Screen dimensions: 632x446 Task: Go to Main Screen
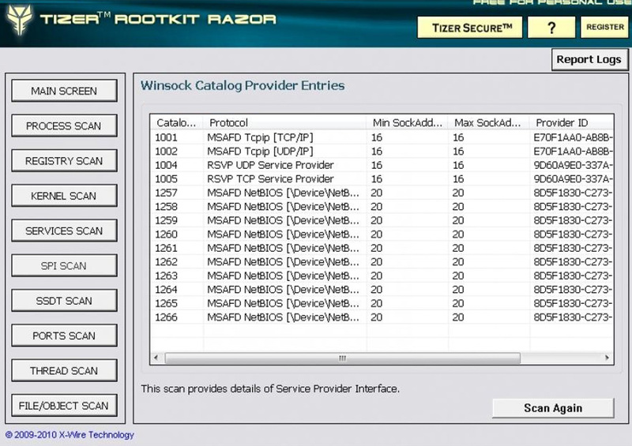click(64, 91)
